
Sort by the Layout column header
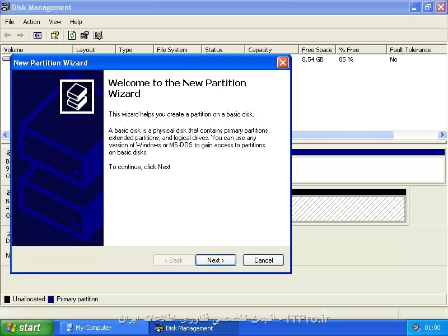coord(94,50)
